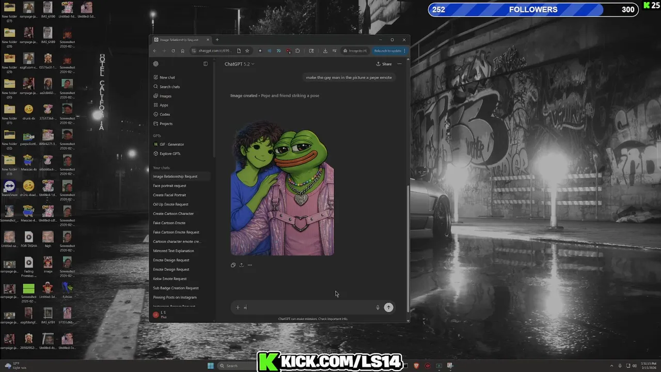Send the message with arrow button
Image resolution: width=661 pixels, height=372 pixels.
click(x=388, y=307)
